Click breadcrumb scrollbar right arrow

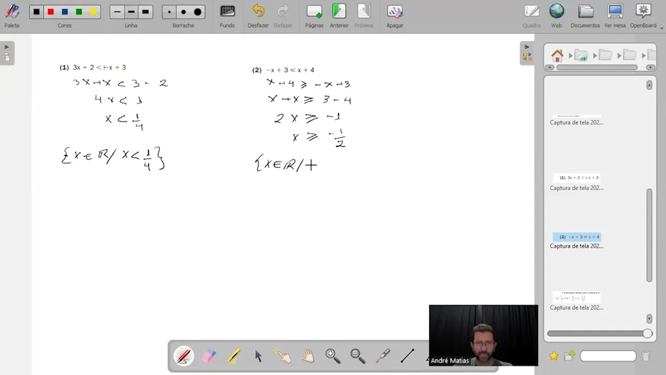click(650, 67)
